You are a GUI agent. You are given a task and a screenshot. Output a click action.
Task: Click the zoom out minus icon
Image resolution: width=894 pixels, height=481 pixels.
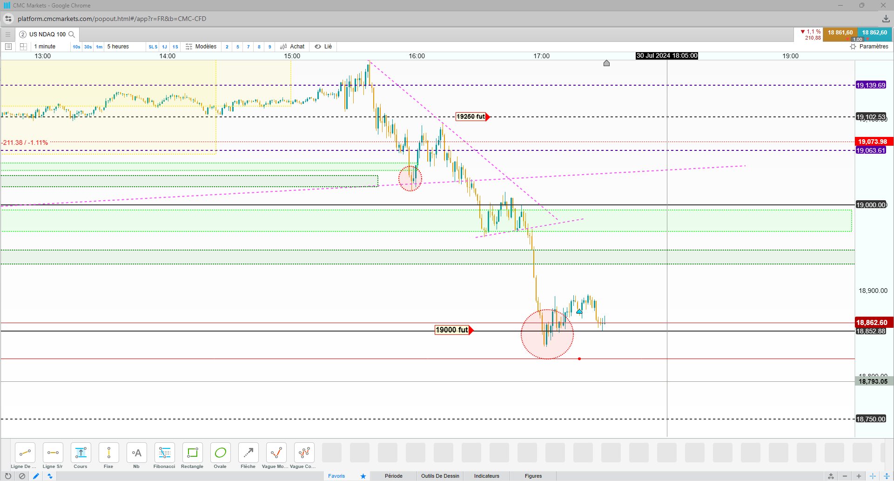pos(845,476)
